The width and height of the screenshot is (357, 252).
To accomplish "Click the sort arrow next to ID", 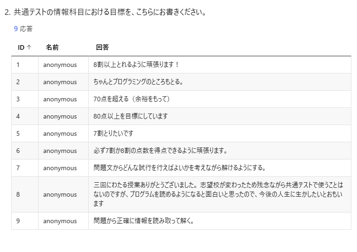I will click(x=29, y=47).
